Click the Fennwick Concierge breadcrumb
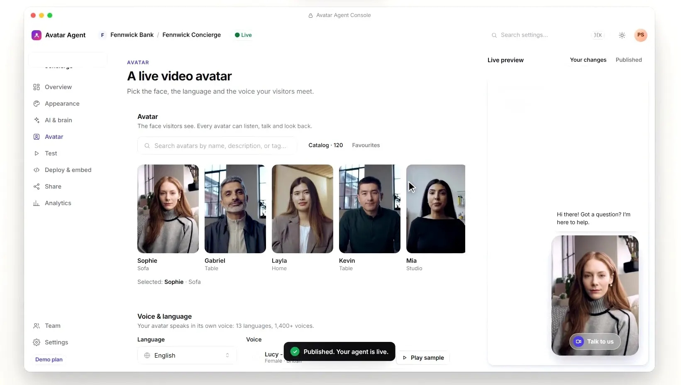 (x=191, y=35)
